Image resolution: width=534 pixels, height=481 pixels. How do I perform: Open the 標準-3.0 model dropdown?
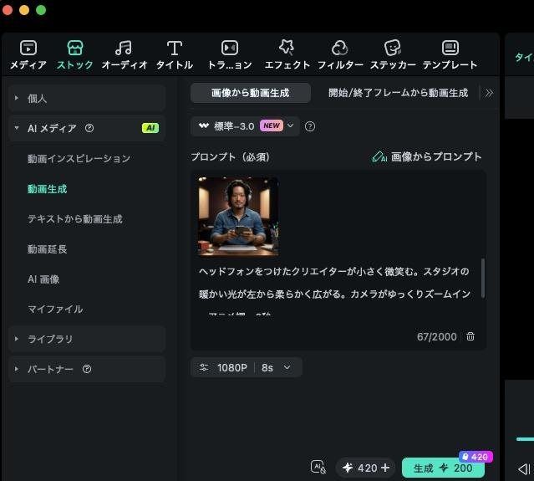[x=245, y=126]
